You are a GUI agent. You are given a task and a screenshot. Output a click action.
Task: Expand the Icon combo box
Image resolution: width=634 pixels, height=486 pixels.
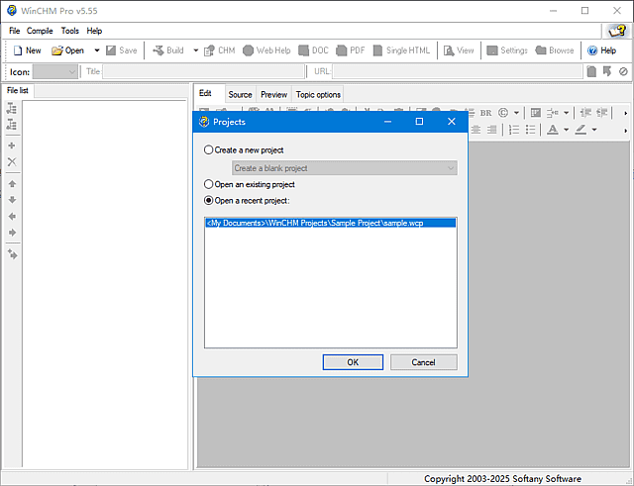click(71, 71)
